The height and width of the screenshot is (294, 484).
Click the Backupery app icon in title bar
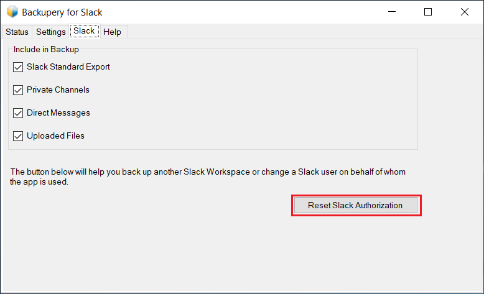point(12,12)
